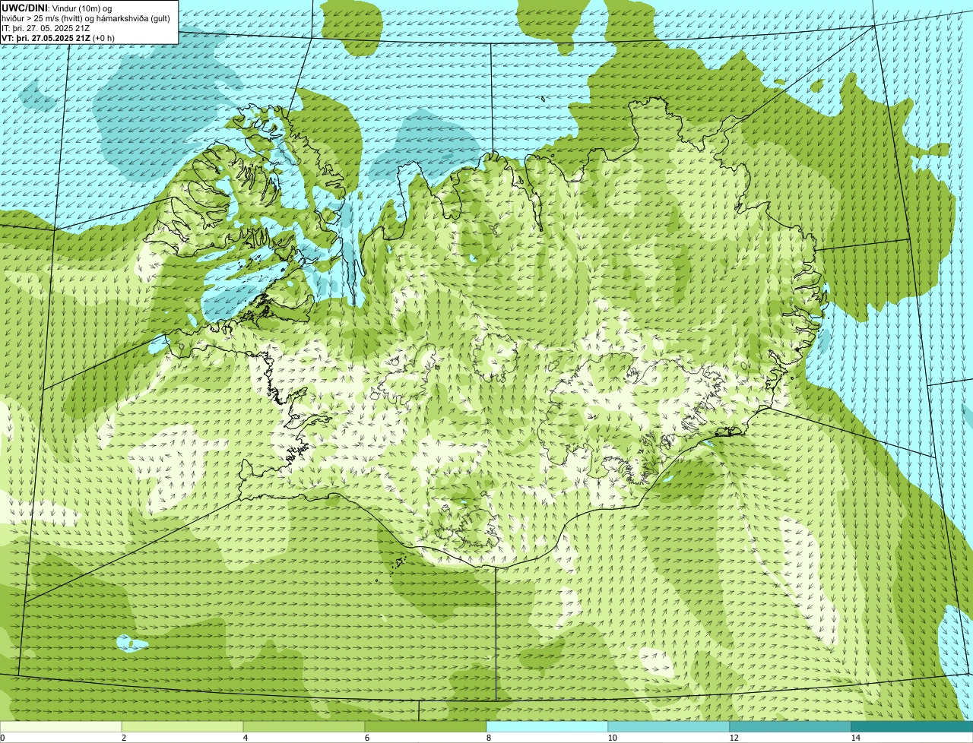The image size is (973, 743).
Task: Click the "4" tick label on color scale
Action: pyautogui.click(x=246, y=738)
